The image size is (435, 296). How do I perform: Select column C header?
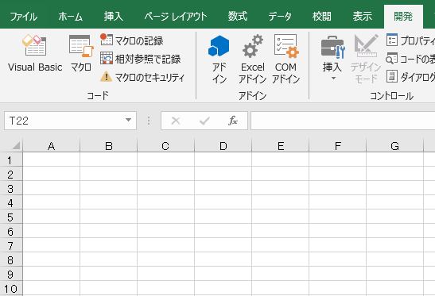(165, 146)
